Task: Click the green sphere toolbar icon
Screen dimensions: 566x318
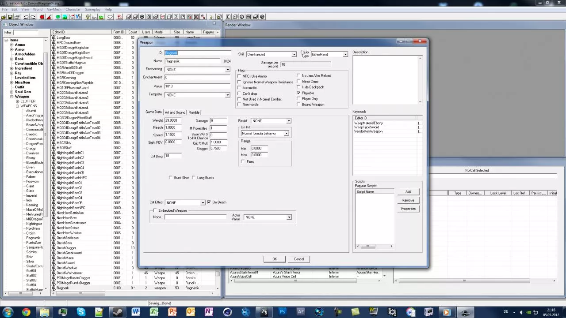Action: [x=58, y=17]
